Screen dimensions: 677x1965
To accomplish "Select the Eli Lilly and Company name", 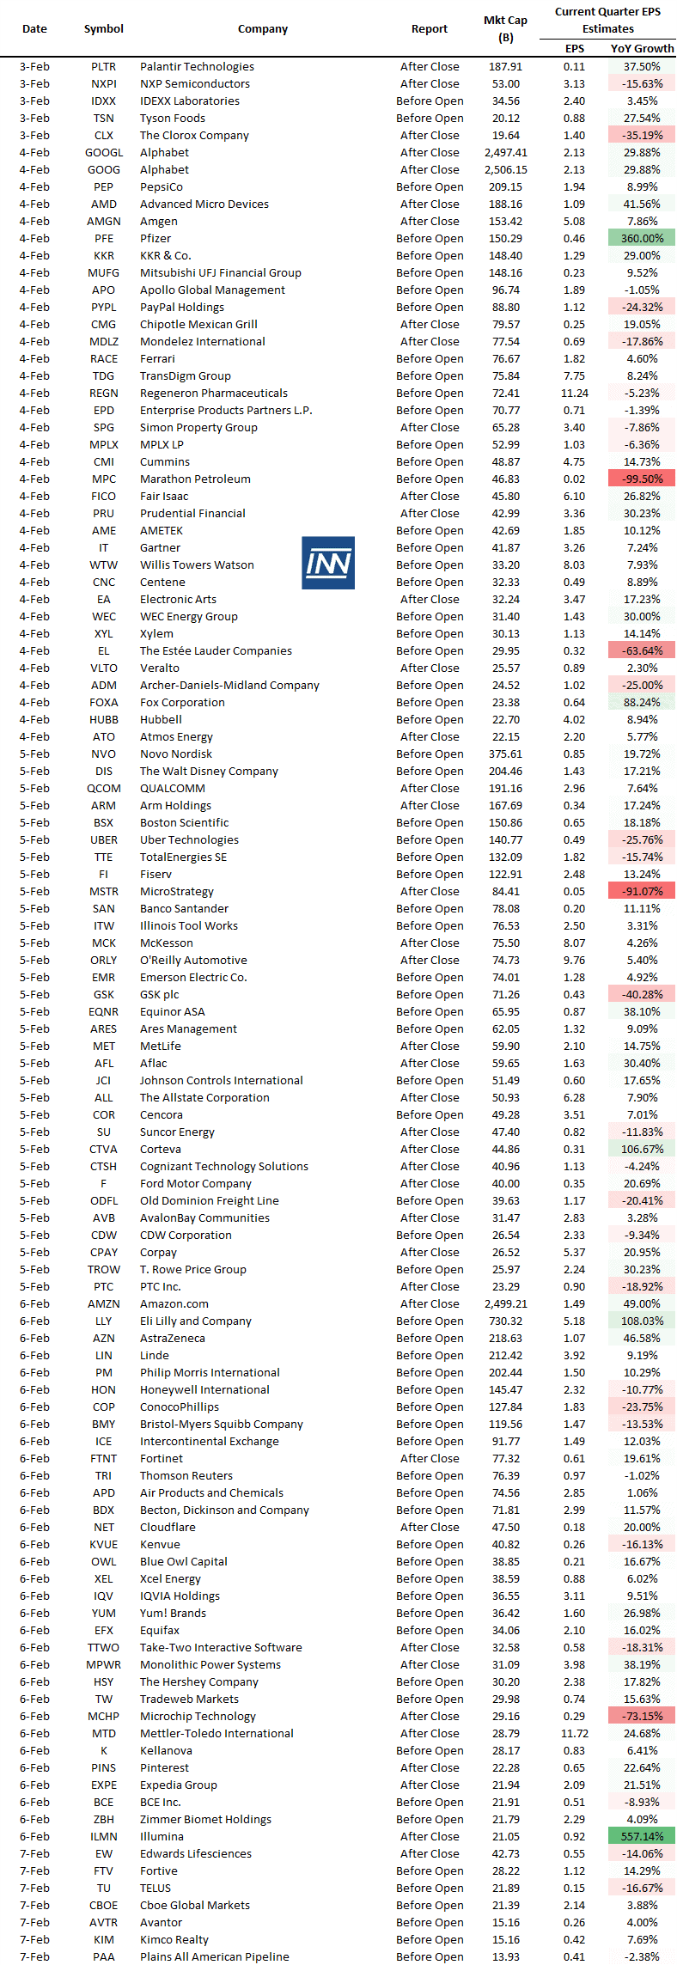I will tap(196, 1321).
